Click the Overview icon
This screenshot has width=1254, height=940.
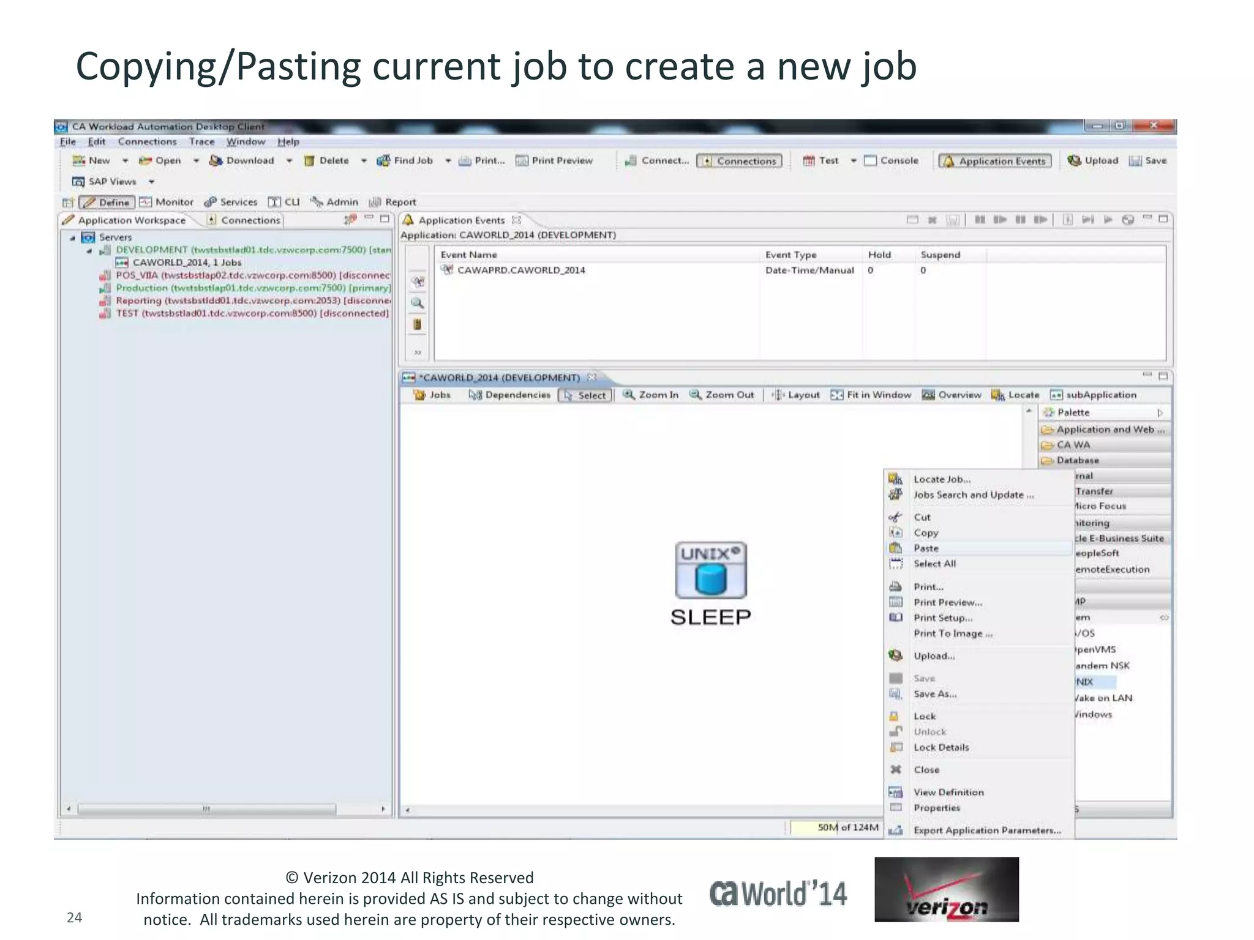click(x=928, y=395)
